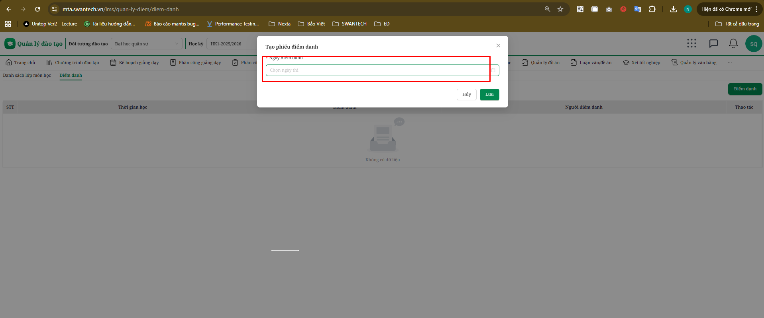Click the Chọn ngày thi date field
Screen dimensions: 764x318
377,70
